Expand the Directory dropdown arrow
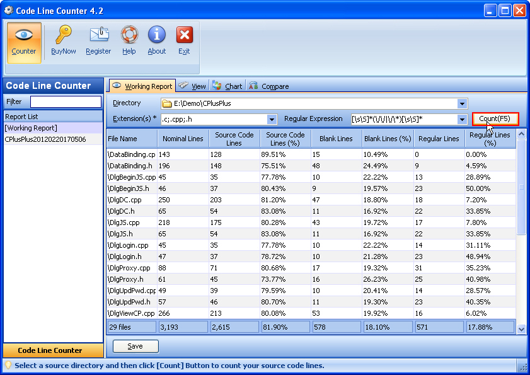530x375 pixels. pyautogui.click(x=462, y=103)
